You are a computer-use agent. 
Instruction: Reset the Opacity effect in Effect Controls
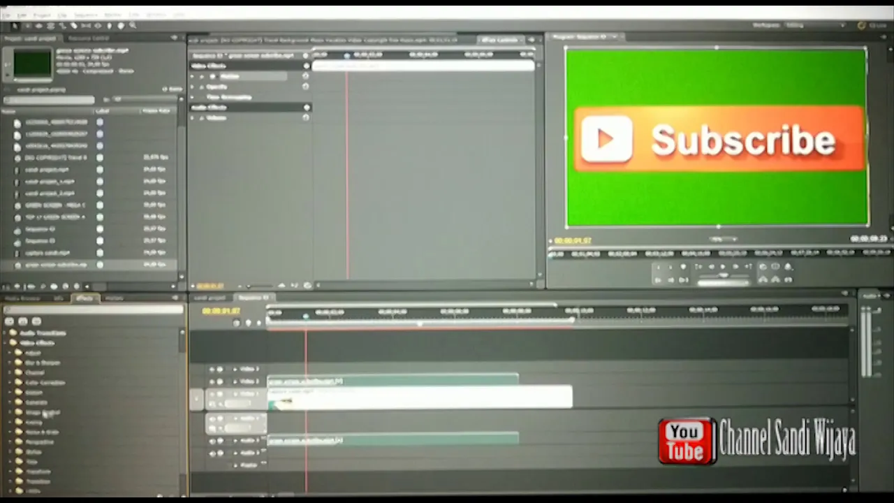pyautogui.click(x=305, y=87)
